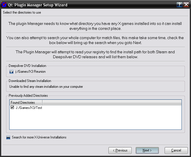Click the Search for more X-Universe Installations label
Viewport: 191px width, 157px height.
click(x=39, y=137)
